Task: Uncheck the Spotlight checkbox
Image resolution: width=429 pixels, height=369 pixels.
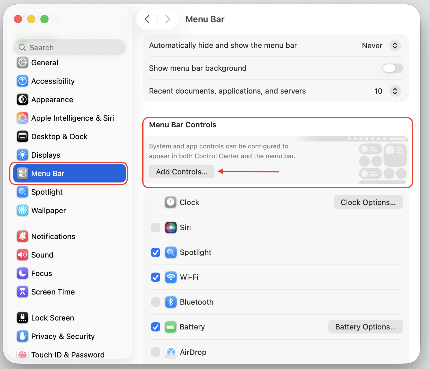Action: click(156, 252)
